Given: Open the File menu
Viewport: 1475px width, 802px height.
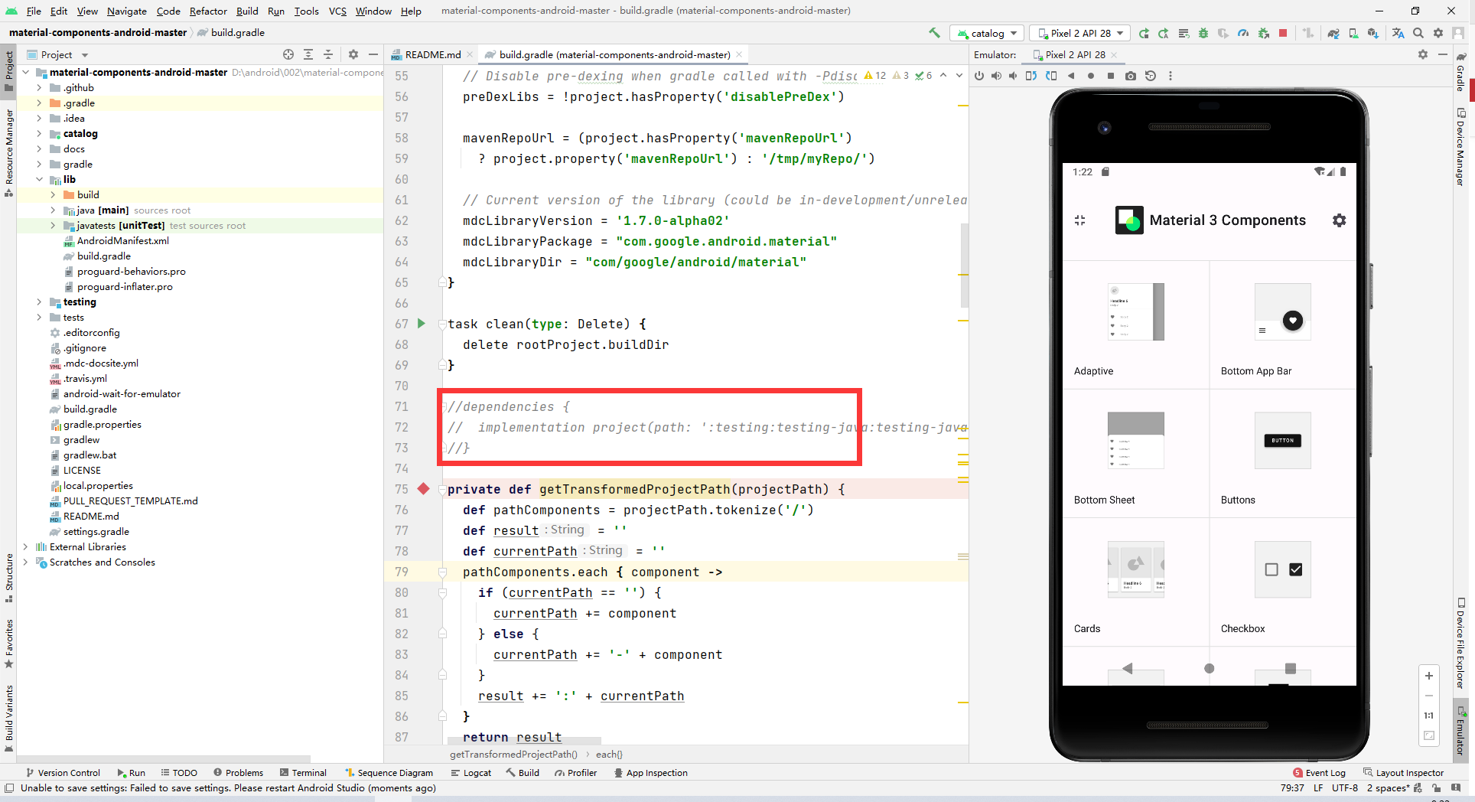Looking at the screenshot, I should [x=34, y=11].
